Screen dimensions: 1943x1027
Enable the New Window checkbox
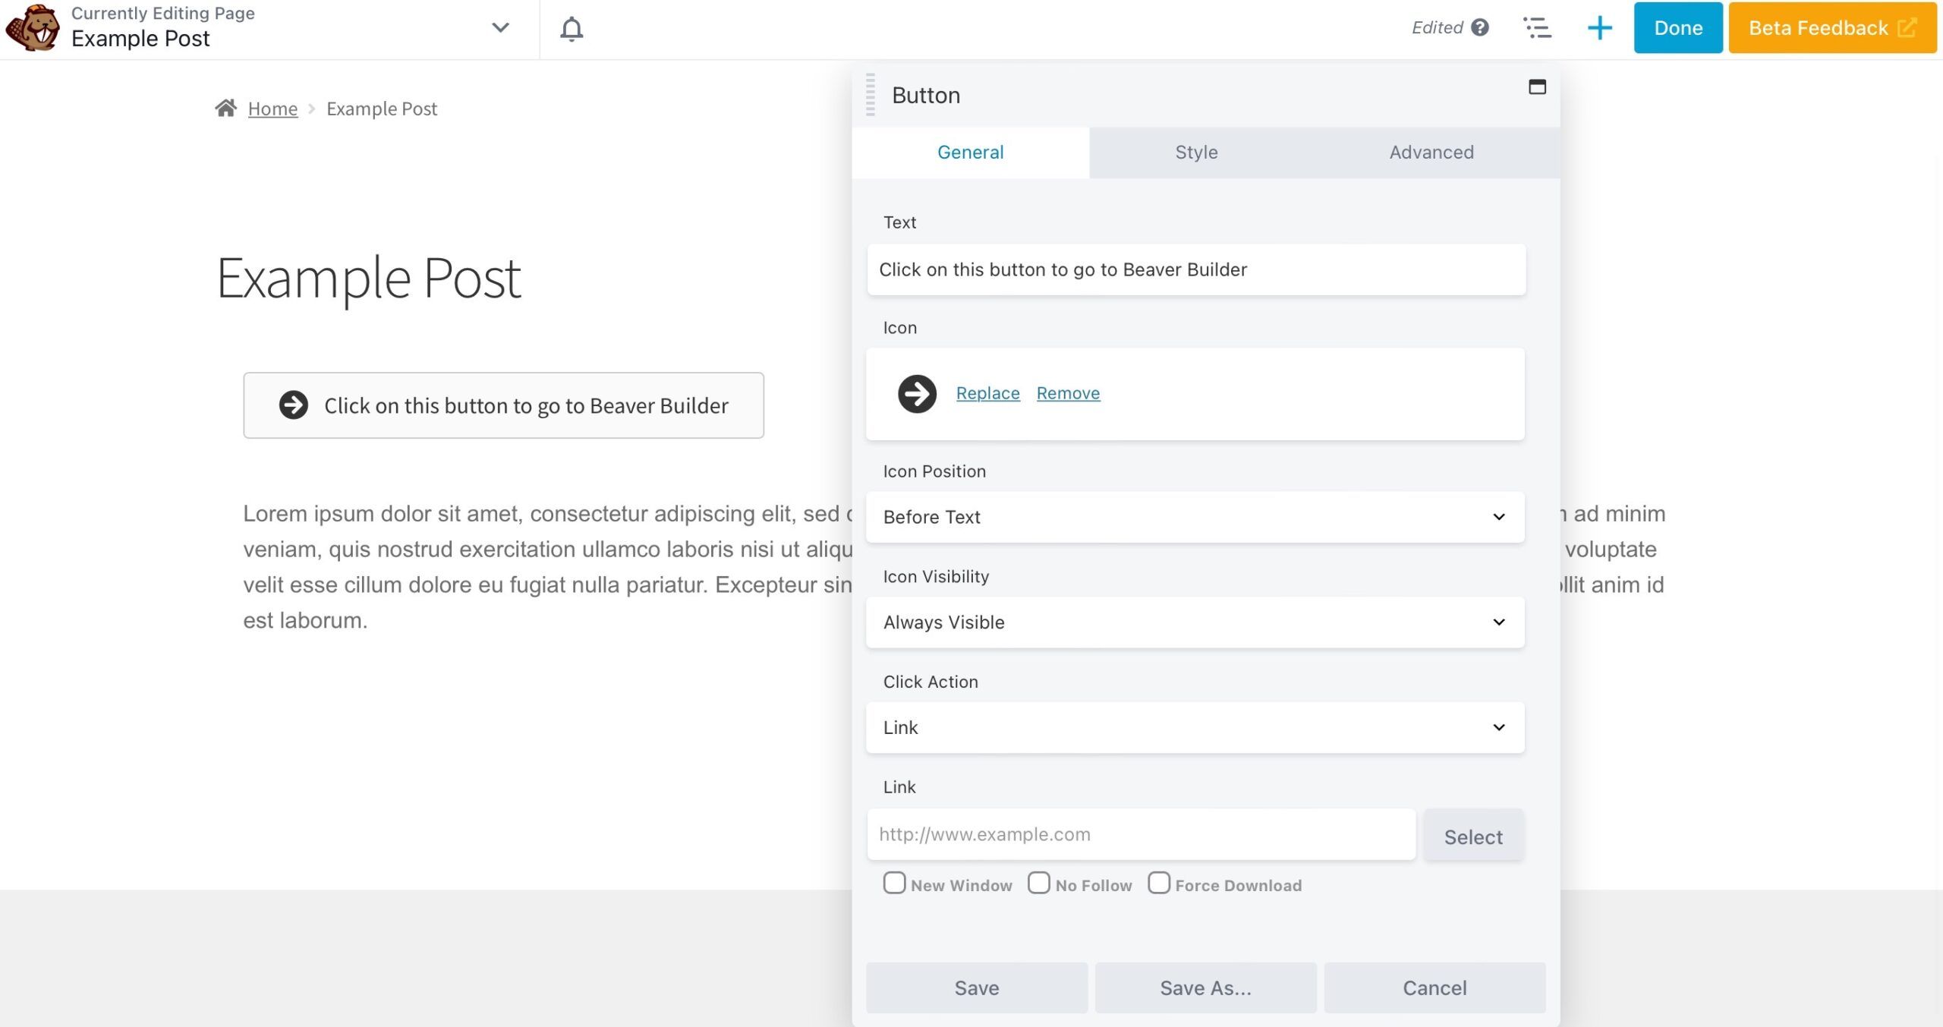coord(894,883)
